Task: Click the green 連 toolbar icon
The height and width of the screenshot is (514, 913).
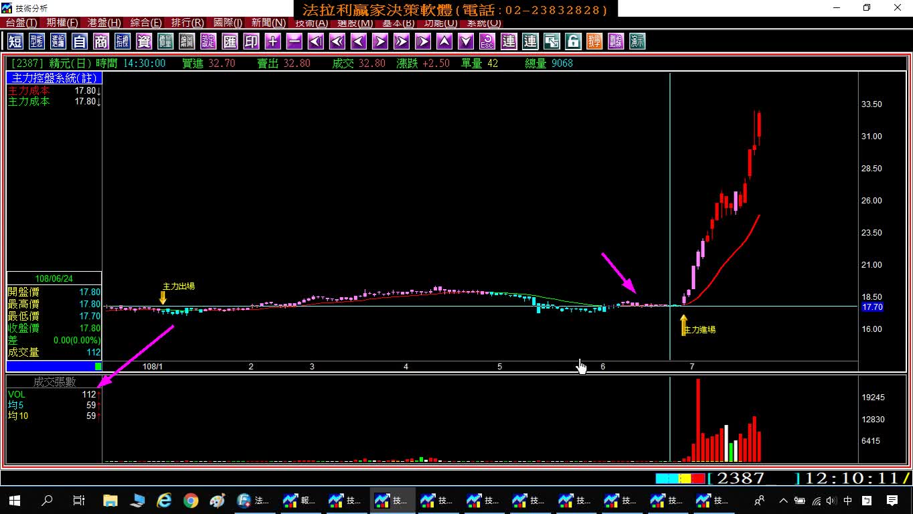Action: [x=529, y=41]
